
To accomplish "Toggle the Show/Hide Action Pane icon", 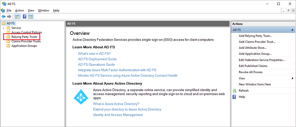I will [x=31, y=17].
